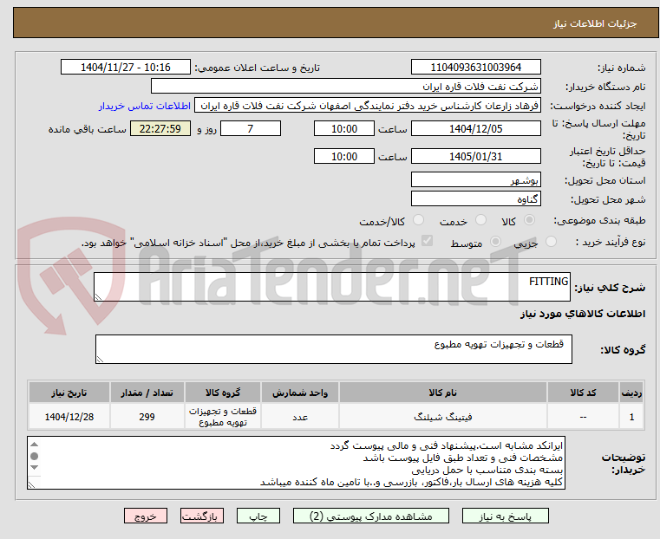Click the buyer notes text area
Viewport: 660px width, 539px height.
[x=297, y=463]
